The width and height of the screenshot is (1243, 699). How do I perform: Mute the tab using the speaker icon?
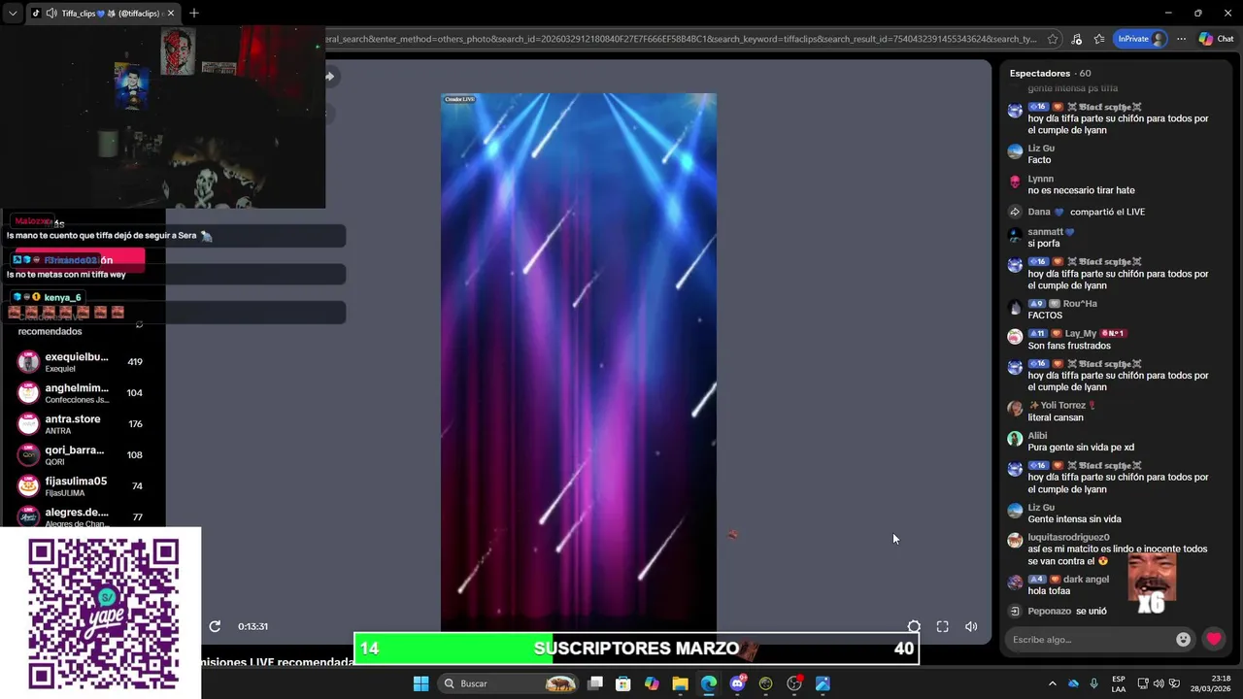[x=50, y=14]
